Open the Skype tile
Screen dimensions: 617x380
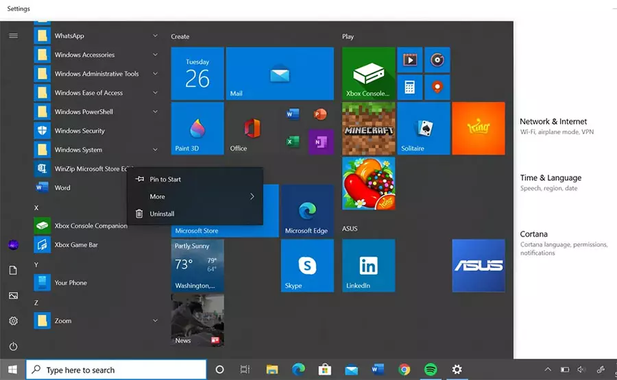point(306,266)
